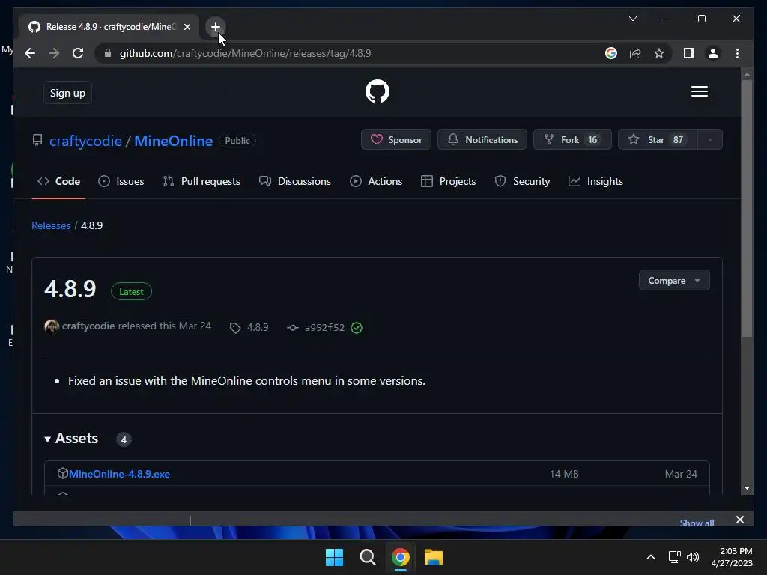Collapse the Assets section
This screenshot has height=575, width=767.
pyautogui.click(x=71, y=439)
